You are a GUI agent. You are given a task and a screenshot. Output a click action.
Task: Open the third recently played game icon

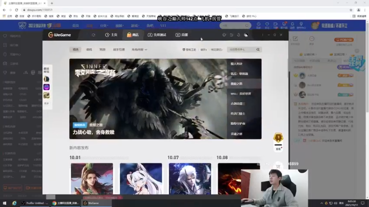click(47, 95)
